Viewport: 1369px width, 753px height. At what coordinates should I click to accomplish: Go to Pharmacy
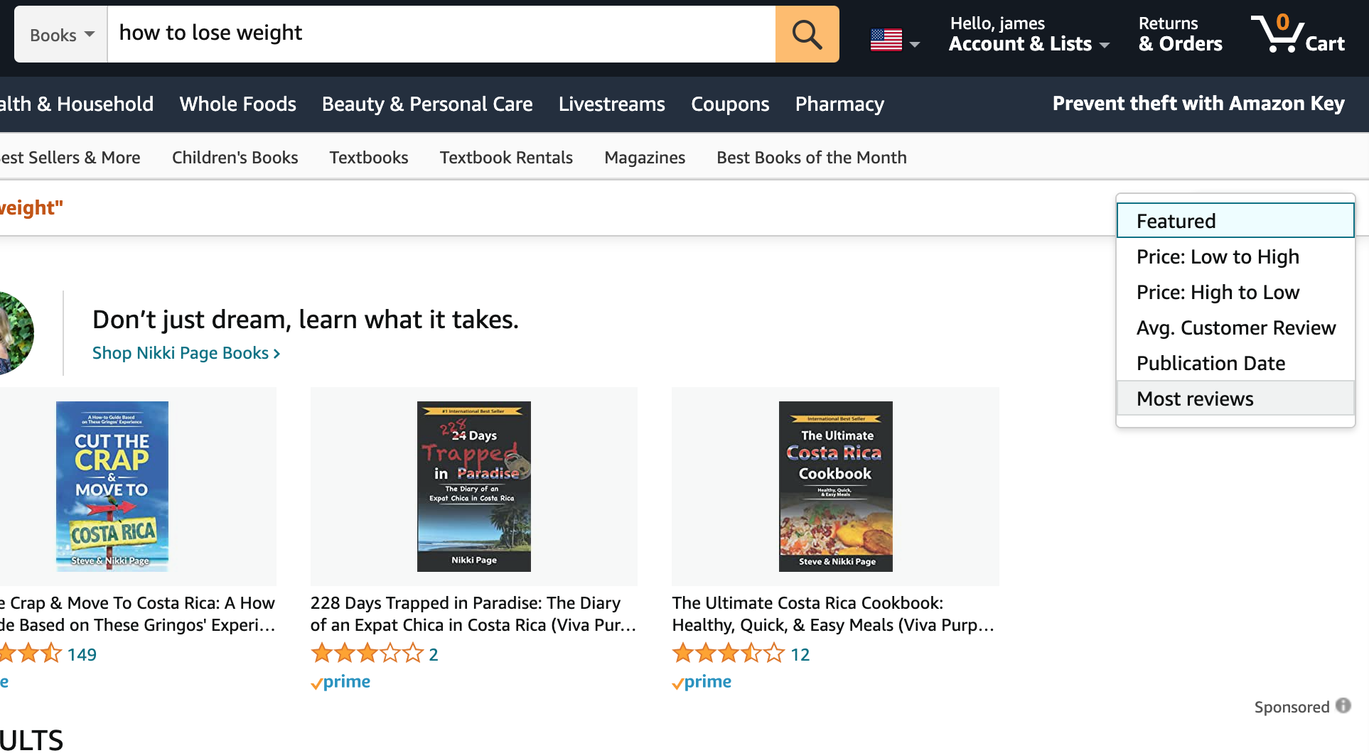(839, 104)
